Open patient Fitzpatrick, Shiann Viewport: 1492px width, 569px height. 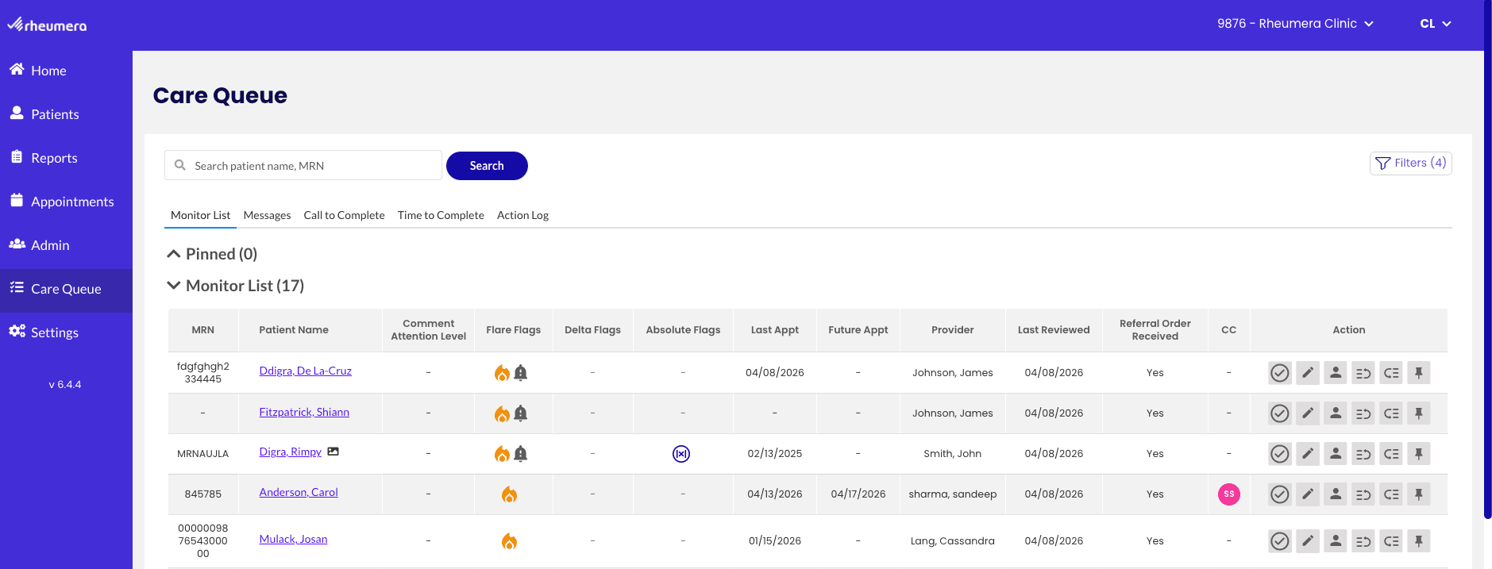pos(304,412)
